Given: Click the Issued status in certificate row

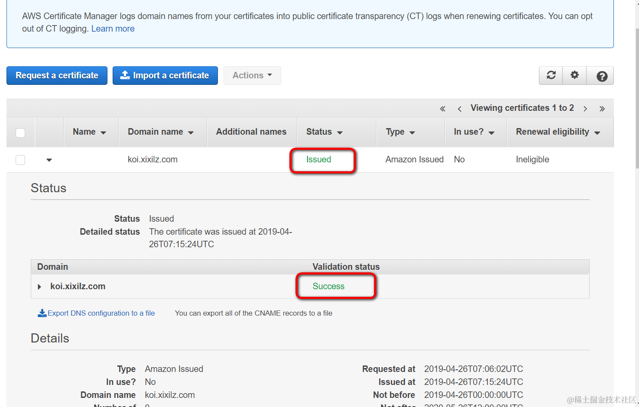Looking at the screenshot, I should coord(318,159).
